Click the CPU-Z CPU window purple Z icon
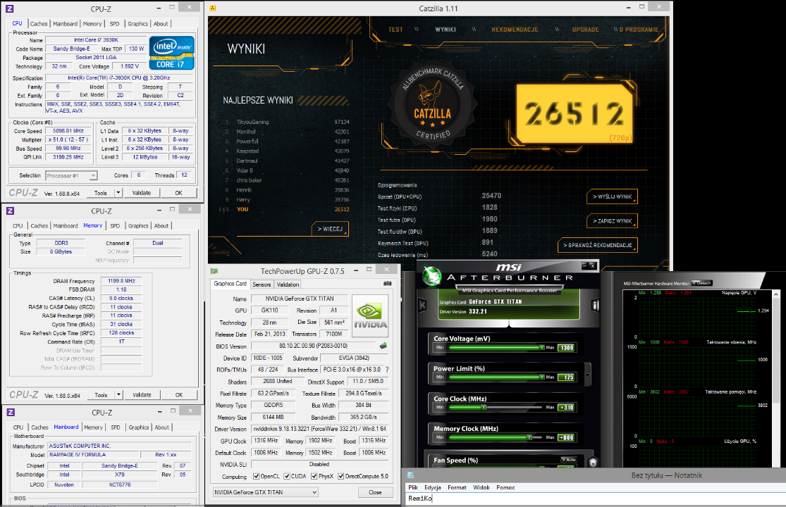 click(10, 8)
